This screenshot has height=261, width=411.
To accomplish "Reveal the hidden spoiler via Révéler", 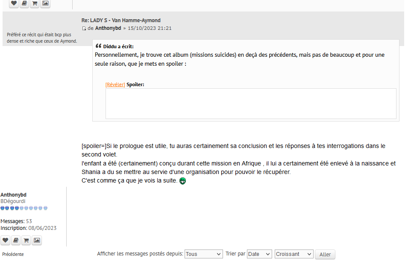I will point(115,84).
